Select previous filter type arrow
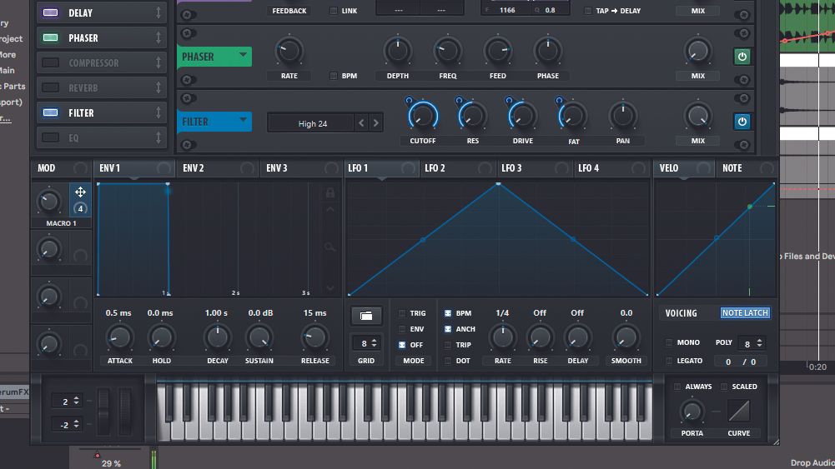Viewport: 835px width, 469px height. tap(361, 123)
